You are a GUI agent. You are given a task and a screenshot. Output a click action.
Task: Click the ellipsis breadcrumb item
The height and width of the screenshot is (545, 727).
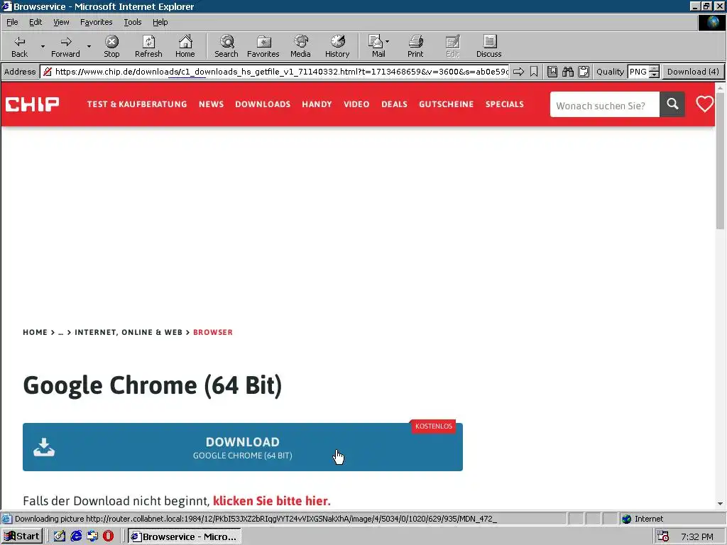61,332
